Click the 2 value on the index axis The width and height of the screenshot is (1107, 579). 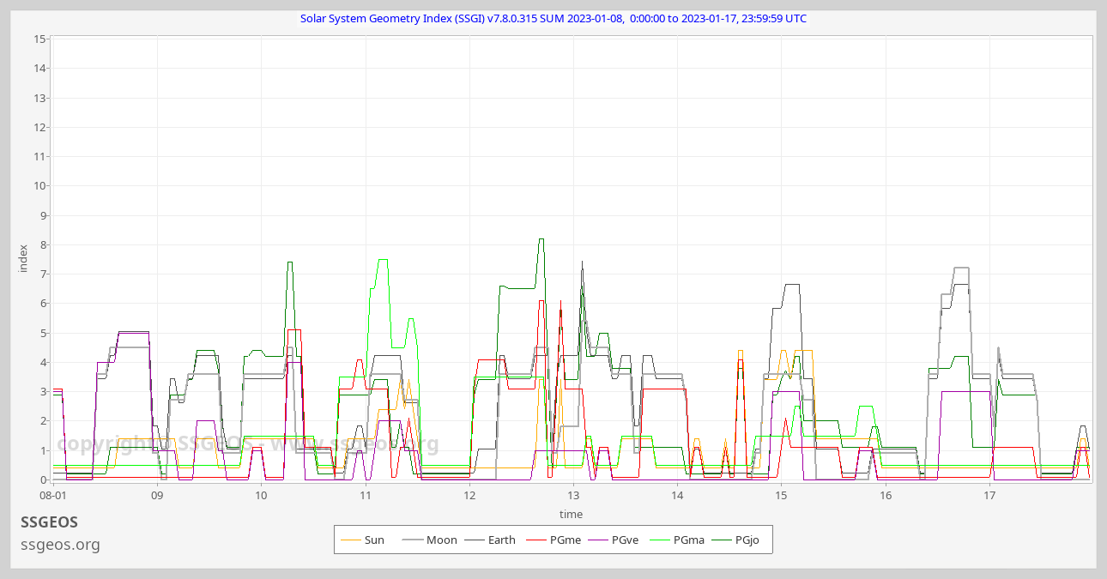43,421
